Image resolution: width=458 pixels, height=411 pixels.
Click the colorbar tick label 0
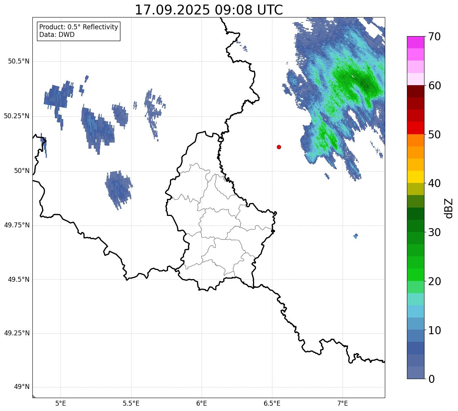point(431,379)
